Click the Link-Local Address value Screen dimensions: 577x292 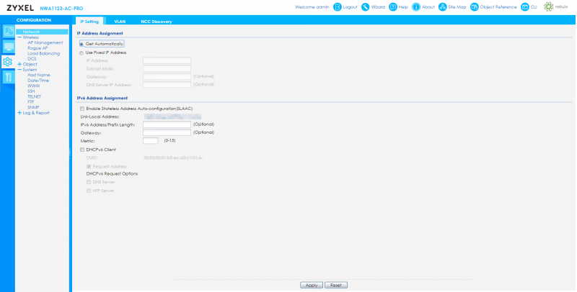click(172, 117)
